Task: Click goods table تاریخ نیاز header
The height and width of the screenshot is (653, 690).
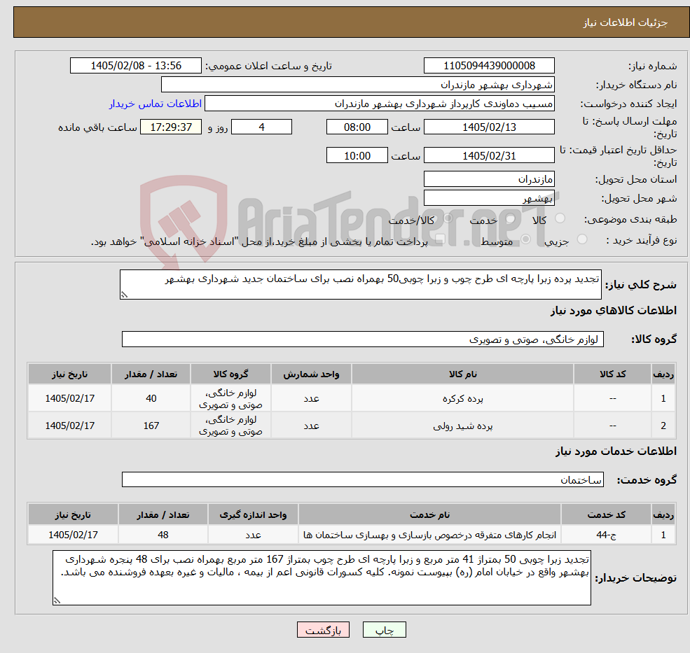Action: [69, 374]
